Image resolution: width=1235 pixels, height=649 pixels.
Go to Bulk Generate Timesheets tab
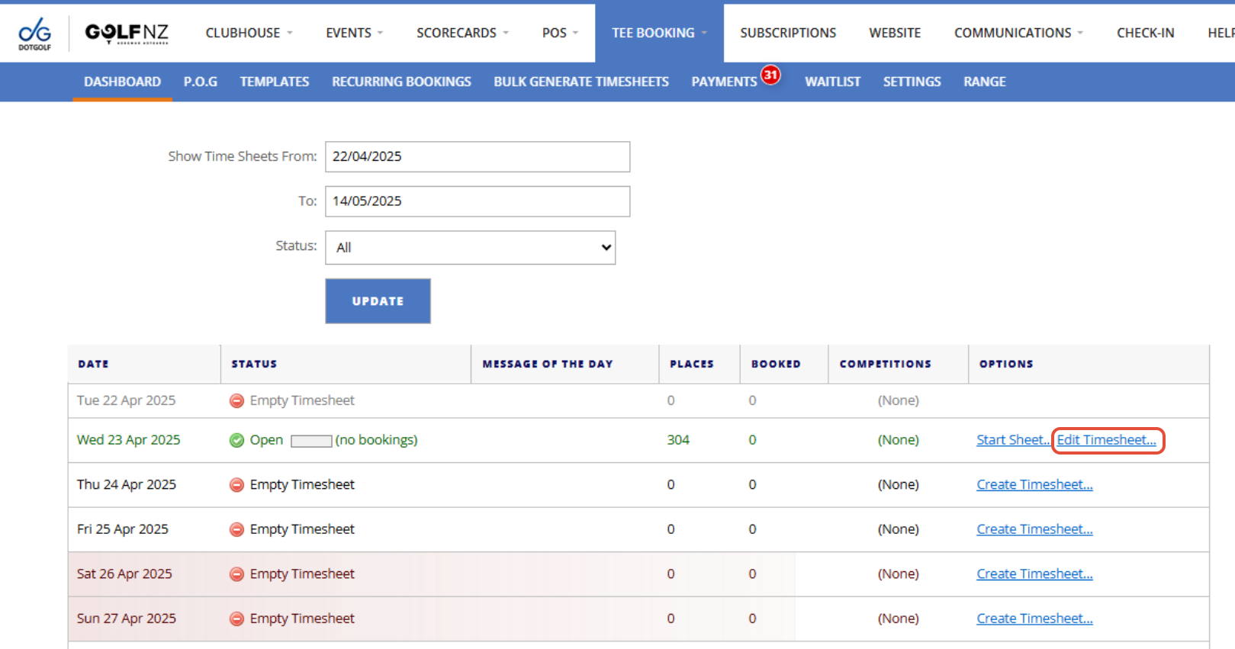[x=581, y=82]
